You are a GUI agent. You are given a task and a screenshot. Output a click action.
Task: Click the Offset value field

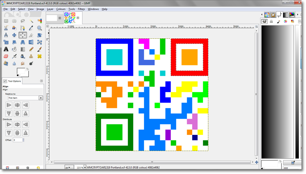point(18,140)
